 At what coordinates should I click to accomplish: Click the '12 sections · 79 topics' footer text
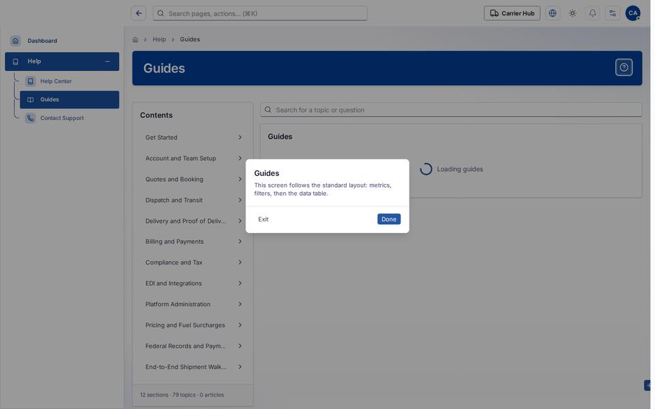pyautogui.click(x=181, y=395)
